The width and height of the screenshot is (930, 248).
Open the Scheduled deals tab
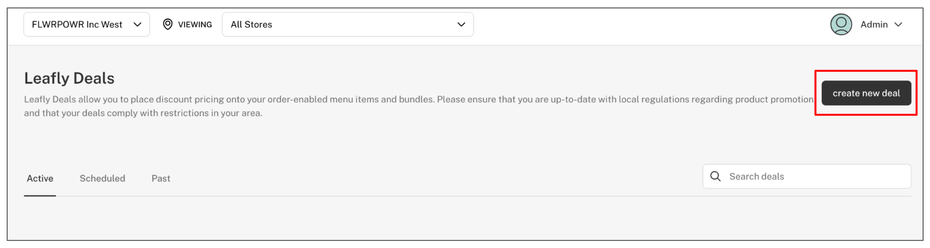(x=102, y=179)
